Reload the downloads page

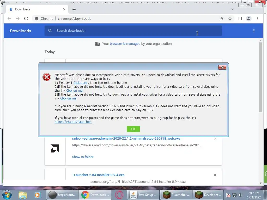[26, 18]
